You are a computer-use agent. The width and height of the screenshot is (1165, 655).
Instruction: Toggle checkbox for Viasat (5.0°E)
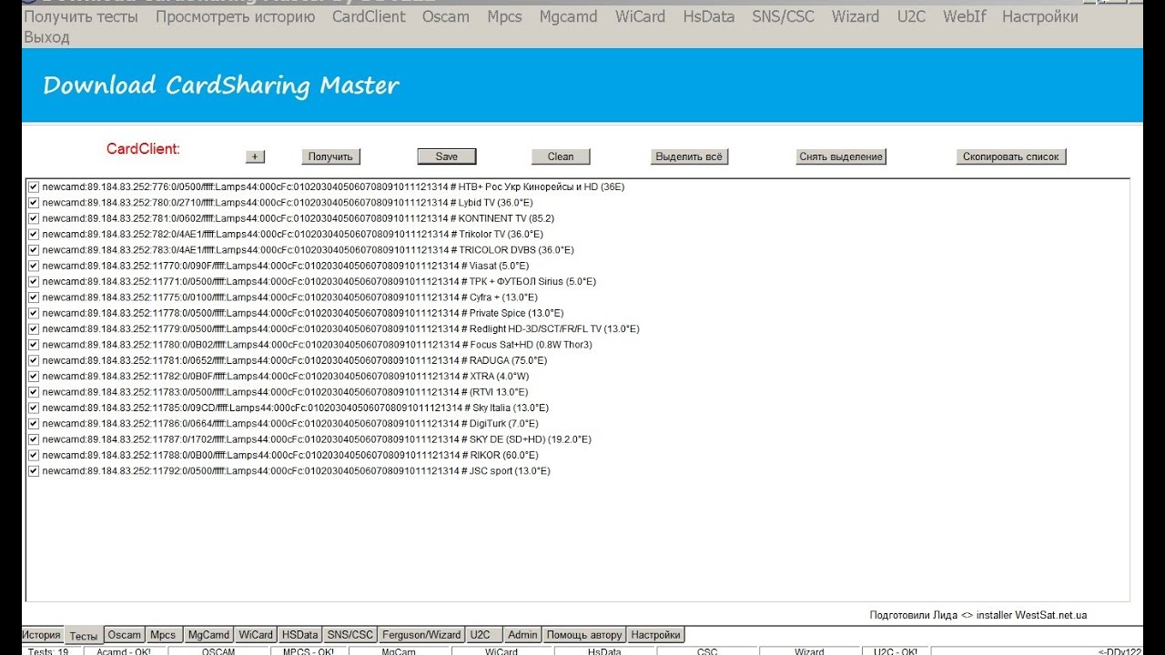pos(34,266)
